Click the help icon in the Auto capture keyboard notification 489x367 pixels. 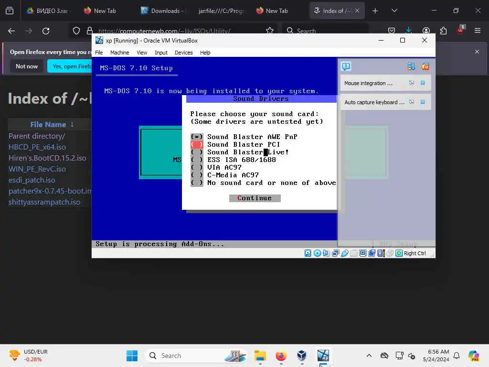click(x=412, y=102)
